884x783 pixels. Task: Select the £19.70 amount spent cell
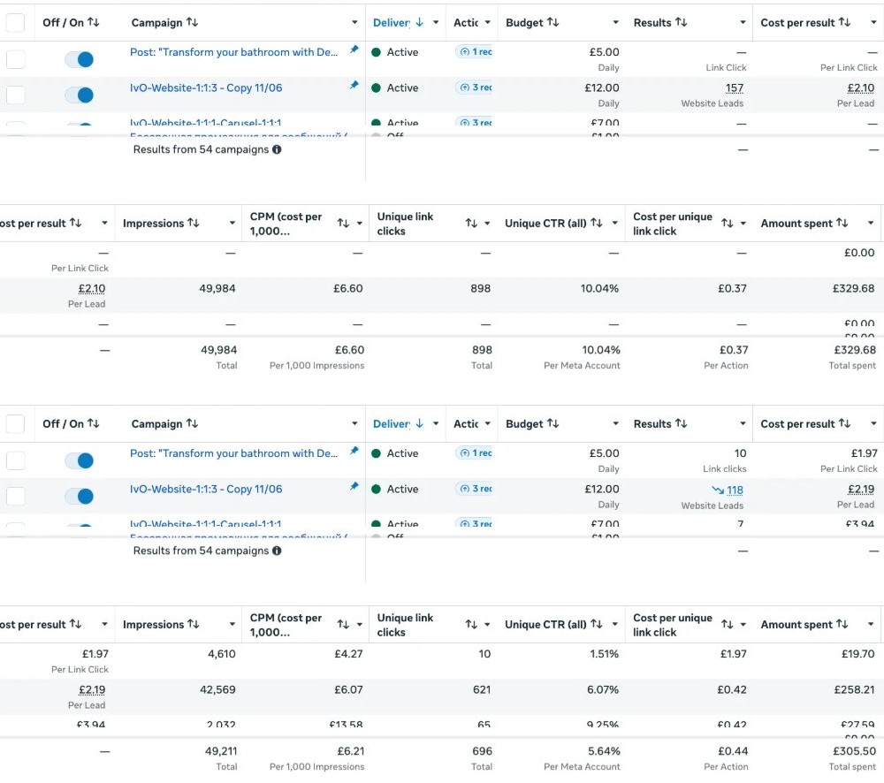click(858, 654)
